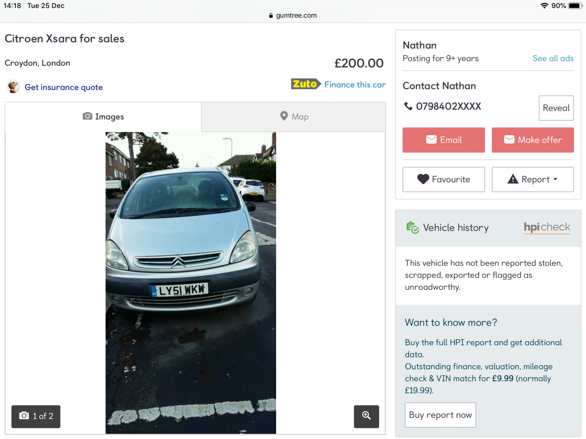Click the phone handset icon
Screen dimensions: 586x439
click(408, 106)
